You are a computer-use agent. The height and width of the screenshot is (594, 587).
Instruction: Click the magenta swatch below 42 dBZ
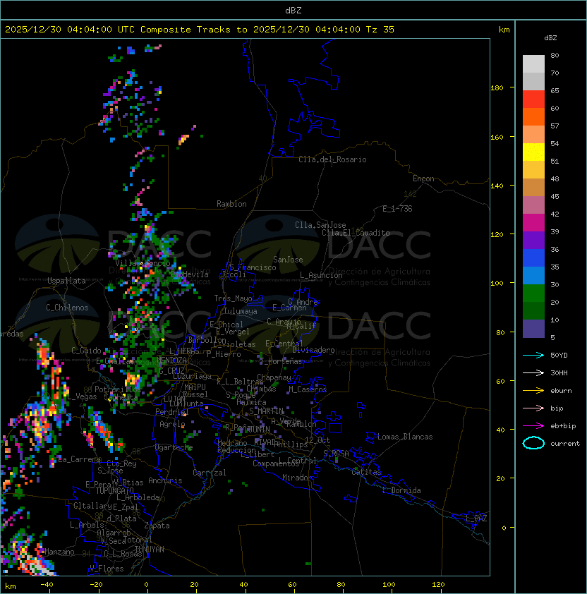[x=533, y=223]
